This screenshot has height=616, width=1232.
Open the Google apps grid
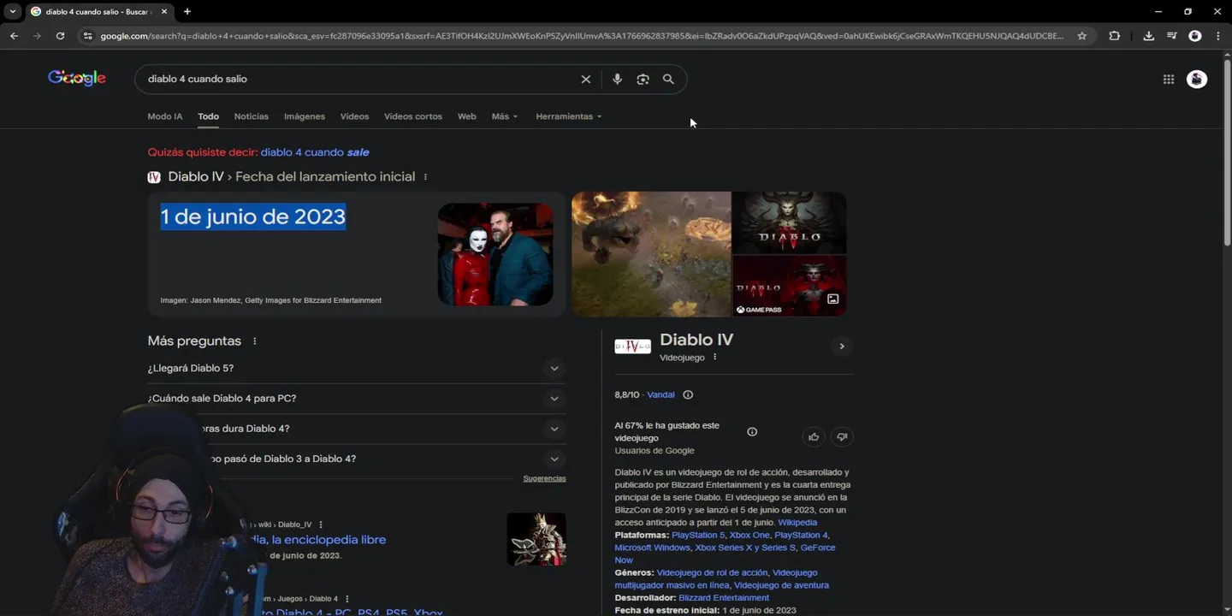[x=1169, y=79]
